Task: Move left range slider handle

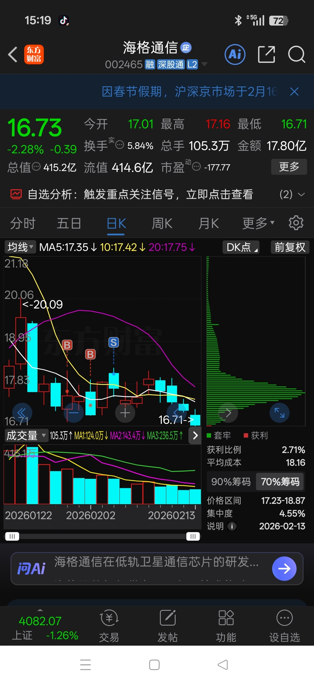Action: coord(12,536)
